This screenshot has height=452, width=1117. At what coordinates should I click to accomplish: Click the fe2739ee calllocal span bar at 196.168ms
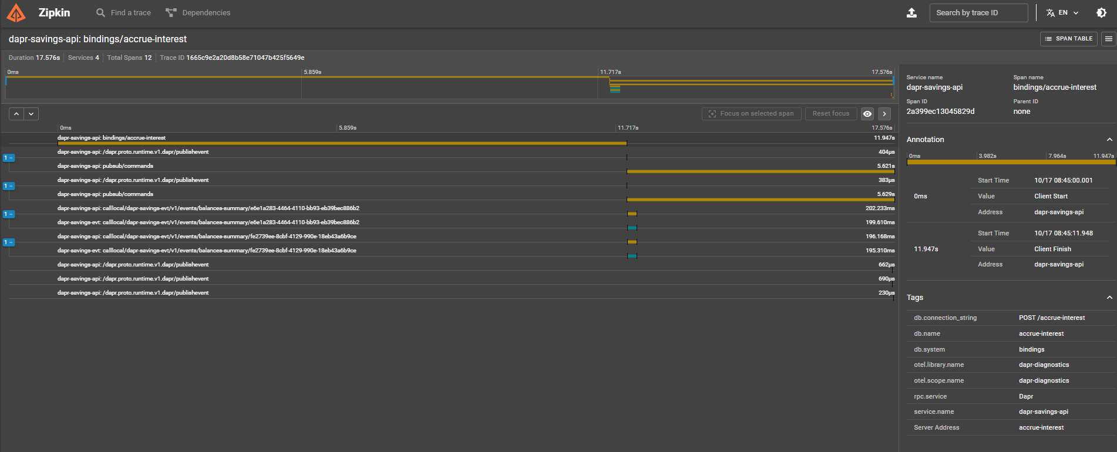(632, 242)
